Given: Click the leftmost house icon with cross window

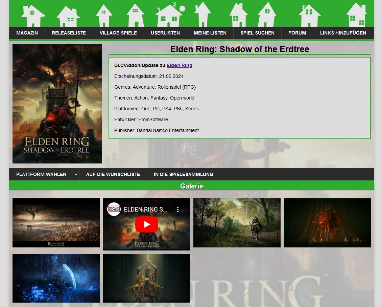Looking at the screenshot, I should coord(32,14).
